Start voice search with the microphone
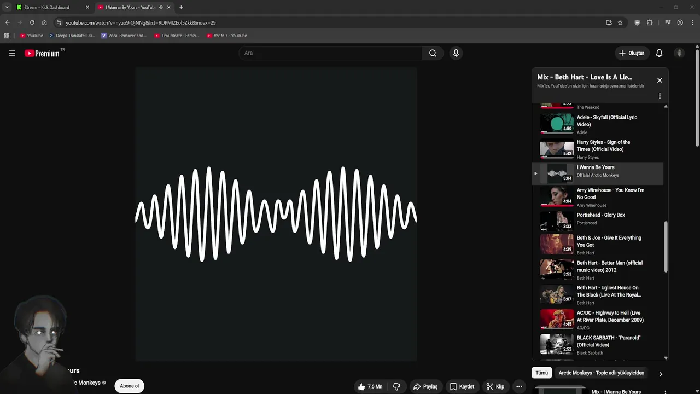 coord(456,53)
